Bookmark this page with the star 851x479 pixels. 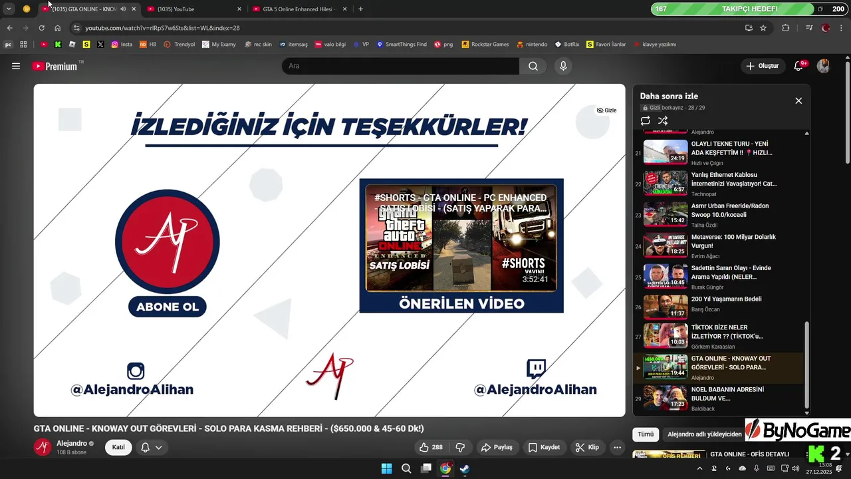[763, 28]
